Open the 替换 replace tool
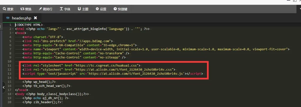Viewport: 301px width, 107px height. coord(26,9)
